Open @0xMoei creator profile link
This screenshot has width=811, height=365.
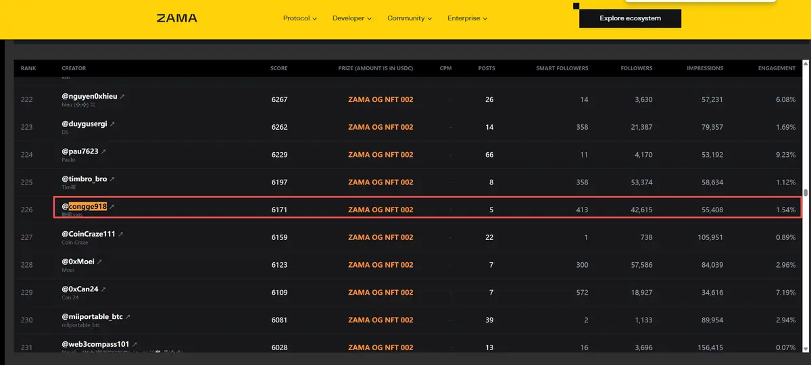tap(78, 262)
